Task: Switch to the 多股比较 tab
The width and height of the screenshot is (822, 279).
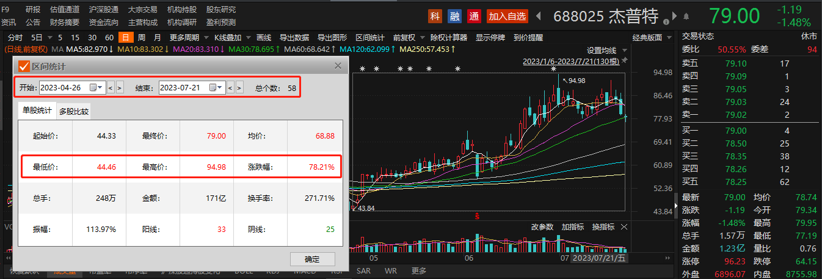Action: coord(73,112)
